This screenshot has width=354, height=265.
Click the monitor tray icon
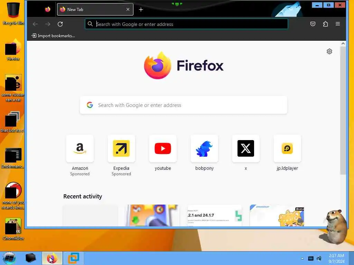tap(311, 258)
